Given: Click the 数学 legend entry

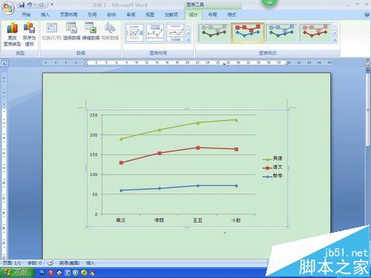Looking at the screenshot, I should coord(272,176).
